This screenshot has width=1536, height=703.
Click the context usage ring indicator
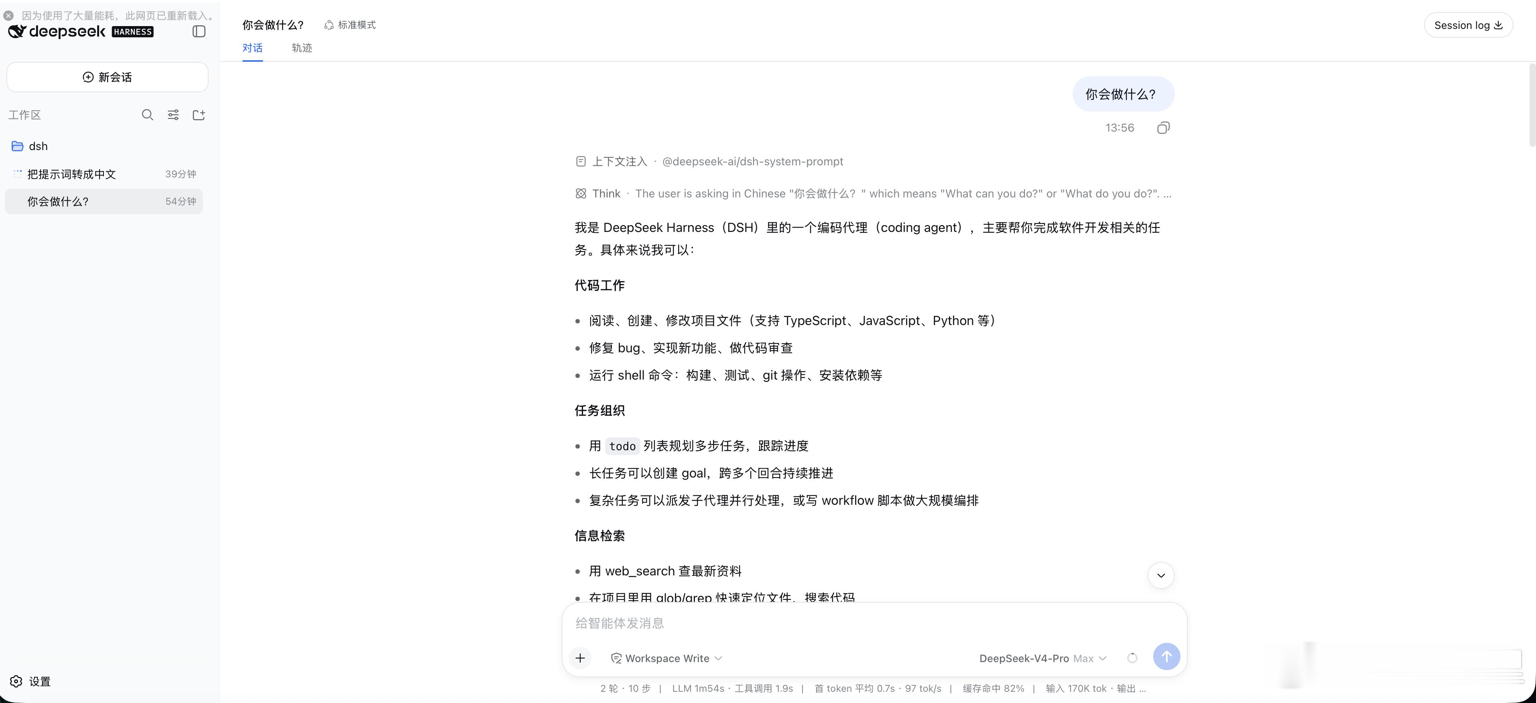click(1132, 658)
